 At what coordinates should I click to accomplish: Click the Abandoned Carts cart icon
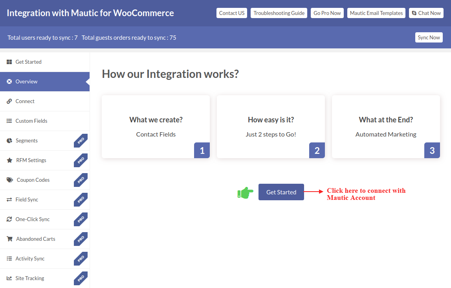click(x=9, y=239)
